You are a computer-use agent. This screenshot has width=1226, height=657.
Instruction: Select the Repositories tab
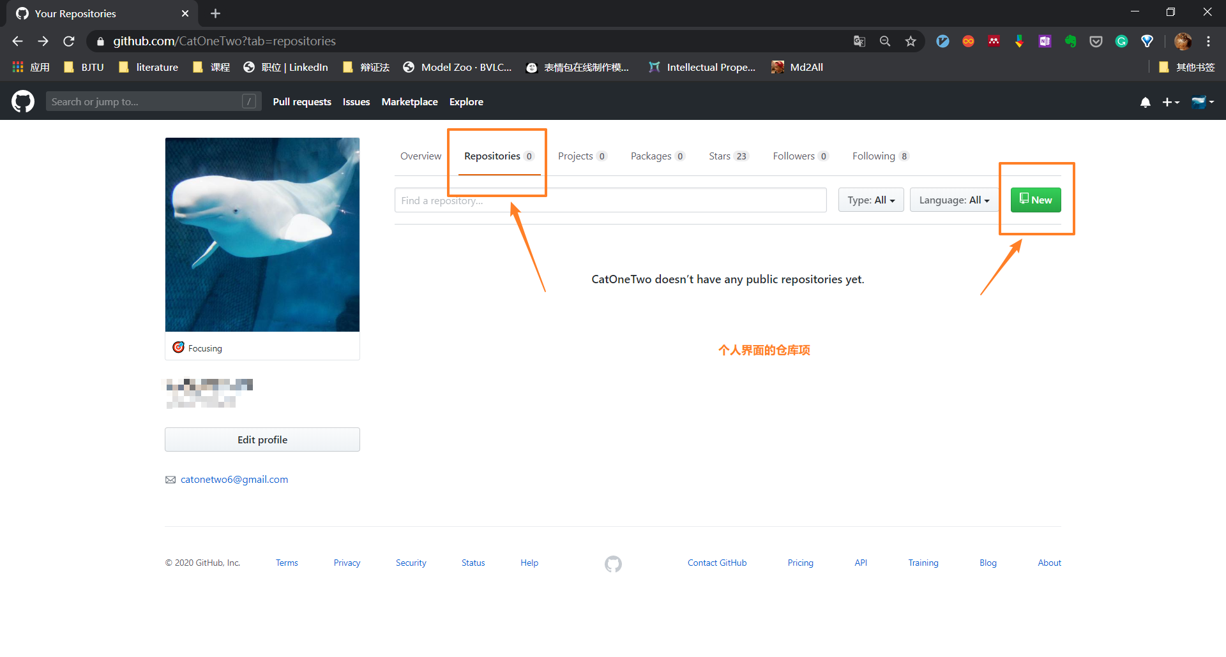tap(499, 156)
